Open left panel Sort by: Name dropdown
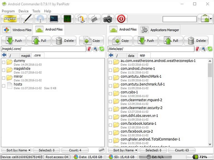 tap(16, 150)
